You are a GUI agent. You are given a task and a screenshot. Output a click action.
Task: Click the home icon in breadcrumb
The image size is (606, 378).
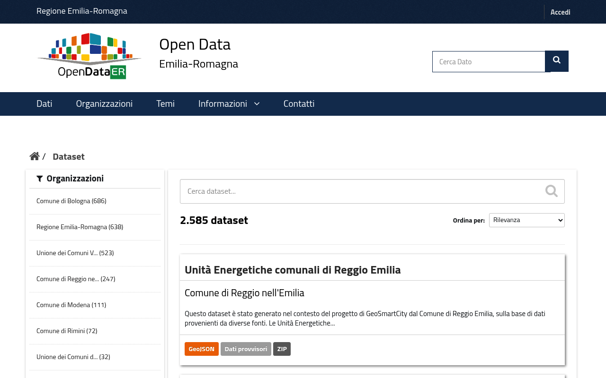(35, 156)
